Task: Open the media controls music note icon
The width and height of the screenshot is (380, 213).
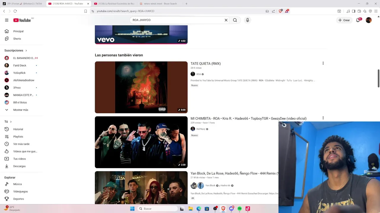Action: click(348, 11)
